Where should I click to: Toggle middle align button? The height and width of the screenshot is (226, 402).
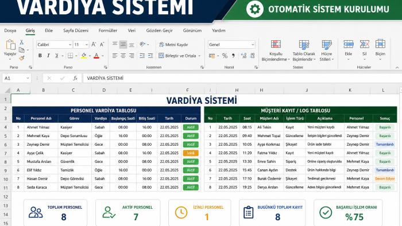tap(123, 45)
